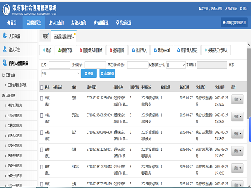The height and width of the screenshot is (188, 251).
Task: Click the 自然人信用采集 sidebar icon
Action: click(x=5, y=63)
